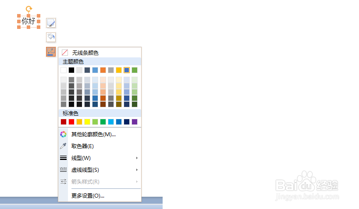This screenshot has height=209, width=359.
Task: Click the no-line red slash icon
Action: (65, 53)
